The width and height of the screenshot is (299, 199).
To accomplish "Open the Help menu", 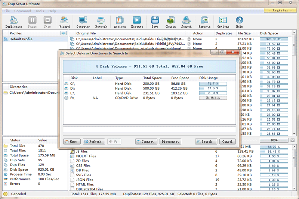I will [52, 11].
